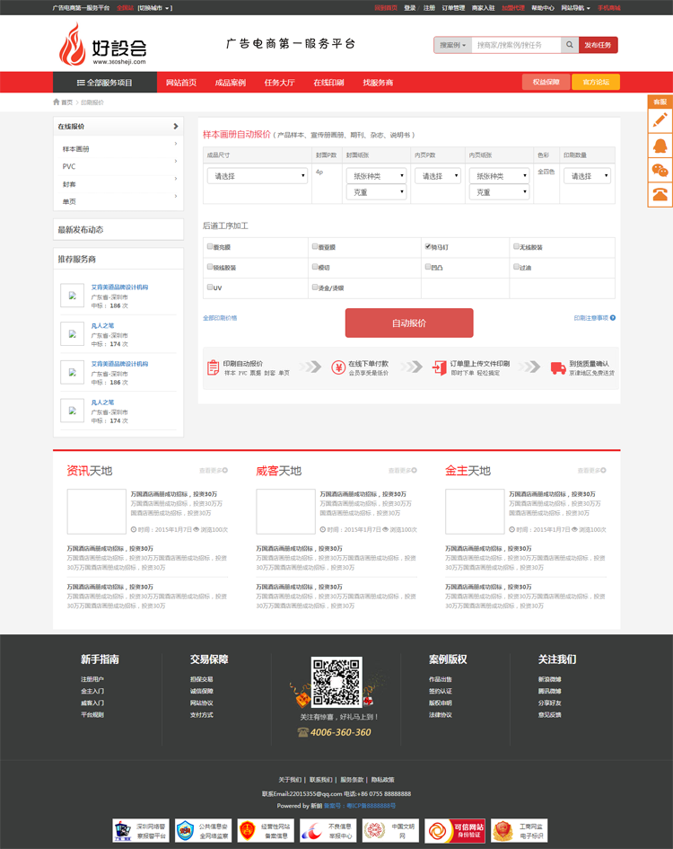Viewport: 673px width, 849px height.
Task: Check the 锁线胶装 checkbox
Action: pyautogui.click(x=210, y=267)
